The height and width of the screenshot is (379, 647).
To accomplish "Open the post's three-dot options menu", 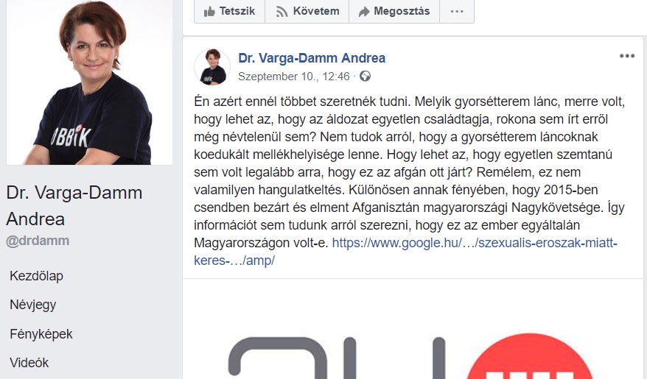I will point(627,56).
